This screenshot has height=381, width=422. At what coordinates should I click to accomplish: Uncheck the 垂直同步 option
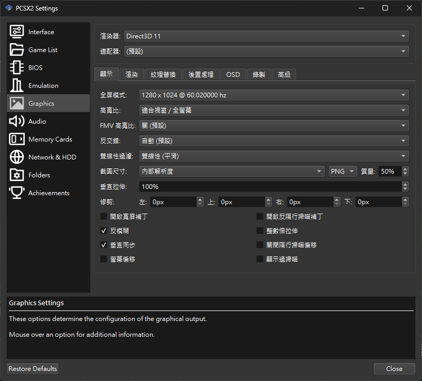[104, 245]
